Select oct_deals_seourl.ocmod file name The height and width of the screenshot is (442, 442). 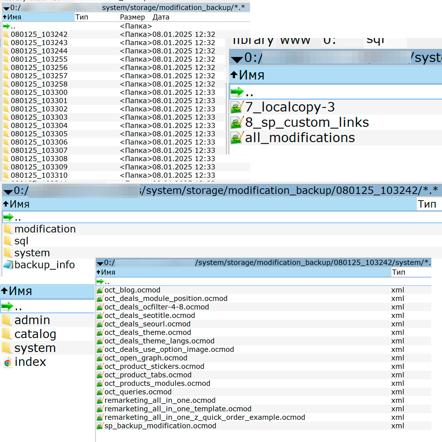[x=147, y=324]
